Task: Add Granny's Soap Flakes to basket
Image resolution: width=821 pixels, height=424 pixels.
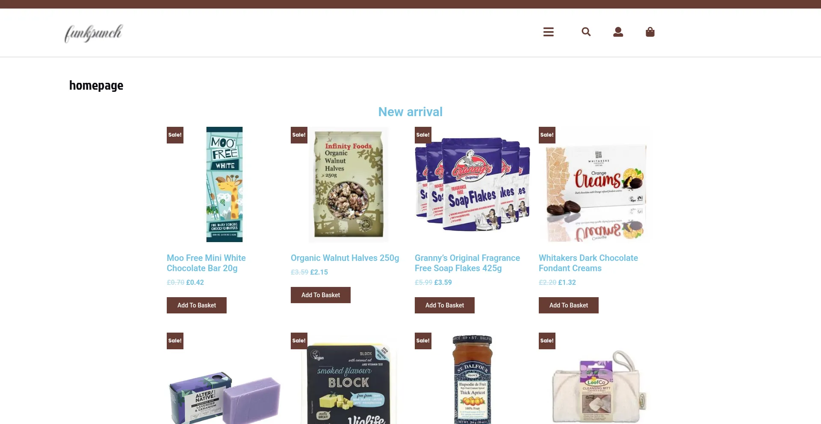Action: [x=445, y=305]
